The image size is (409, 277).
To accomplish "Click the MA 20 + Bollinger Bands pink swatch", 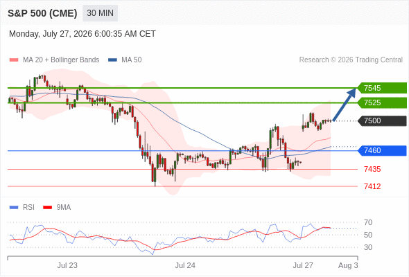I will [14, 60].
